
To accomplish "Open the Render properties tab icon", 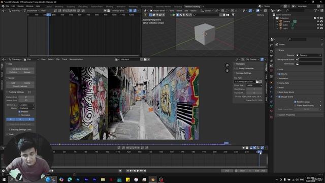I will 271,51.
